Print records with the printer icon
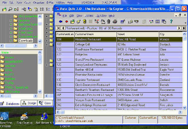This screenshot has height=129, width=188. pos(115,22)
